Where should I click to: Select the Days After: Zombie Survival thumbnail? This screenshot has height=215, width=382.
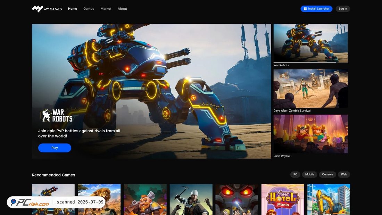point(310,89)
